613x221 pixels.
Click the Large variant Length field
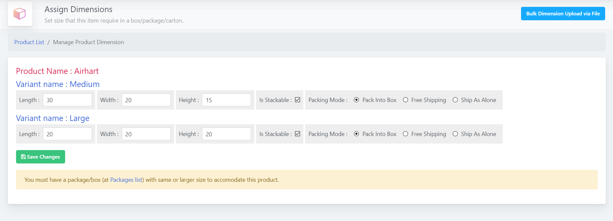67,134
